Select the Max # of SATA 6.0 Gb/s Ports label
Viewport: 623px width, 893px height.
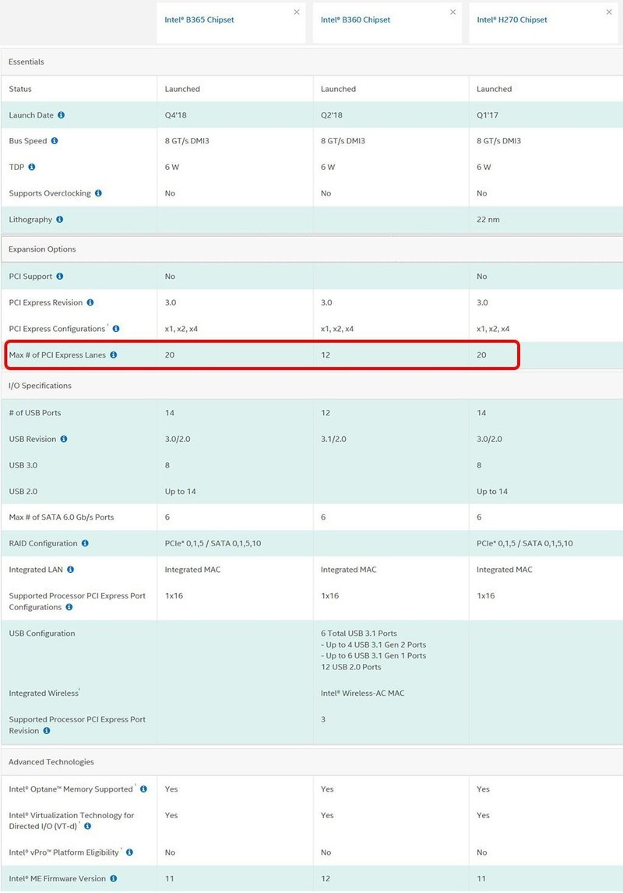62,517
